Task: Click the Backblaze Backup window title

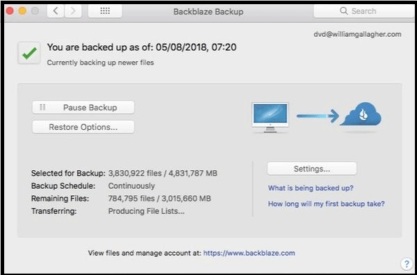Action: pyautogui.click(x=208, y=12)
